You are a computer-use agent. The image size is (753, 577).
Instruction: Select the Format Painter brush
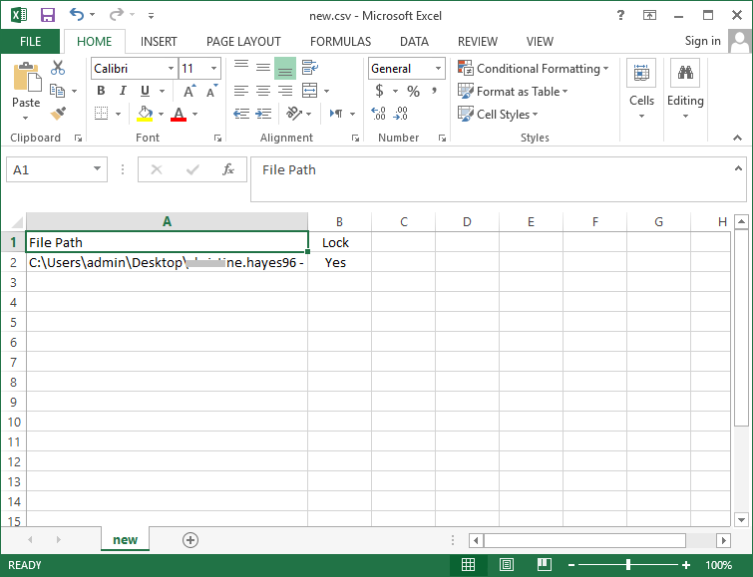pos(58,114)
